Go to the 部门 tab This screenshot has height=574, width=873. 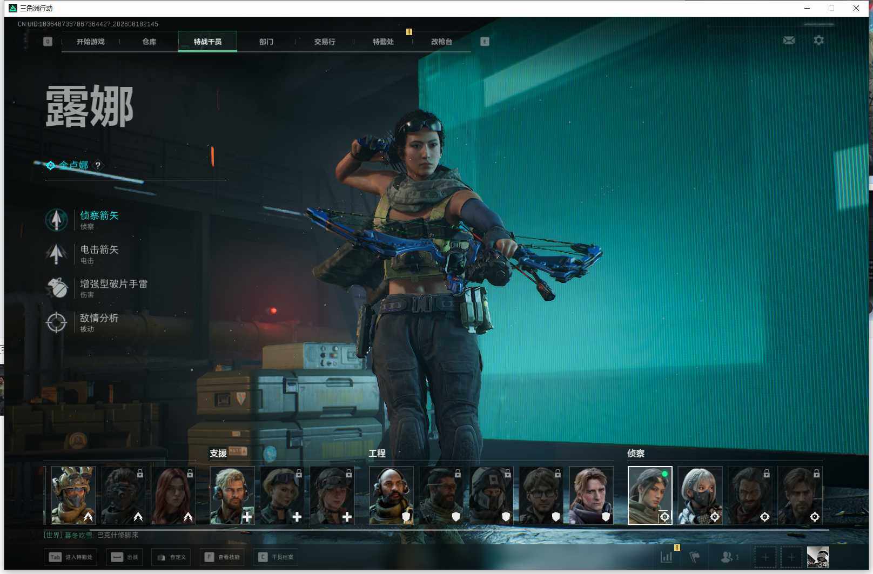click(266, 42)
